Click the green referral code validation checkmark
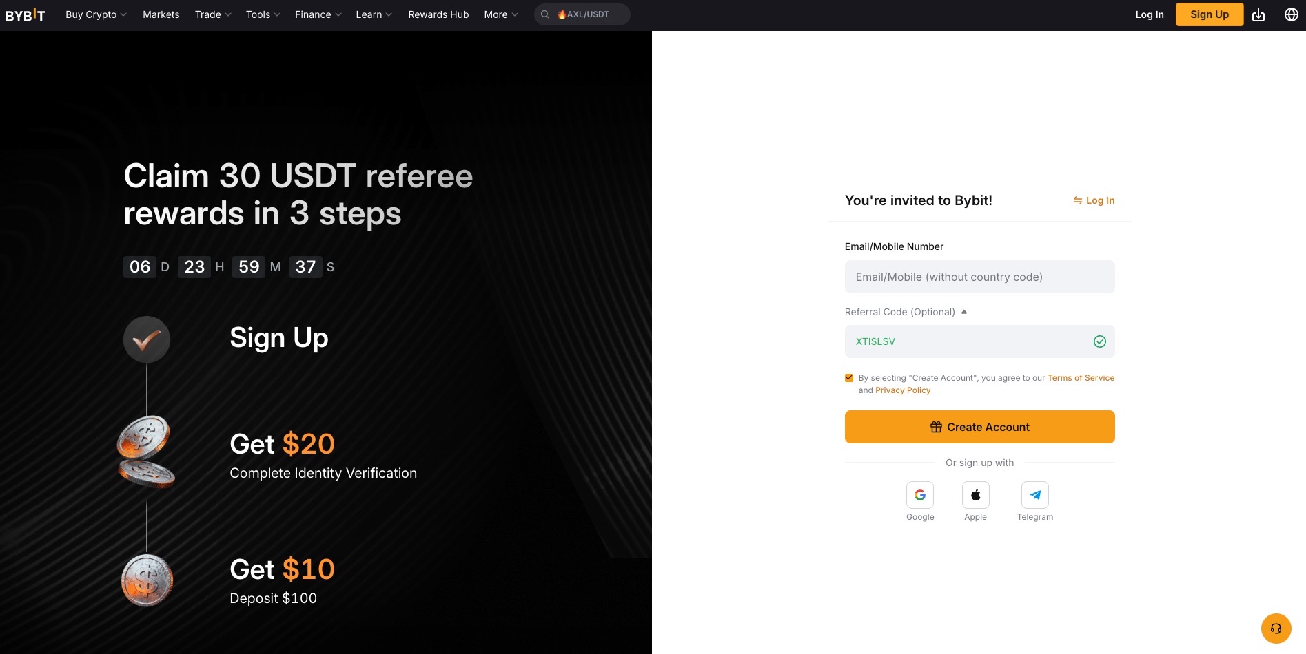Screen dimensions: 1306x654 1100,341
